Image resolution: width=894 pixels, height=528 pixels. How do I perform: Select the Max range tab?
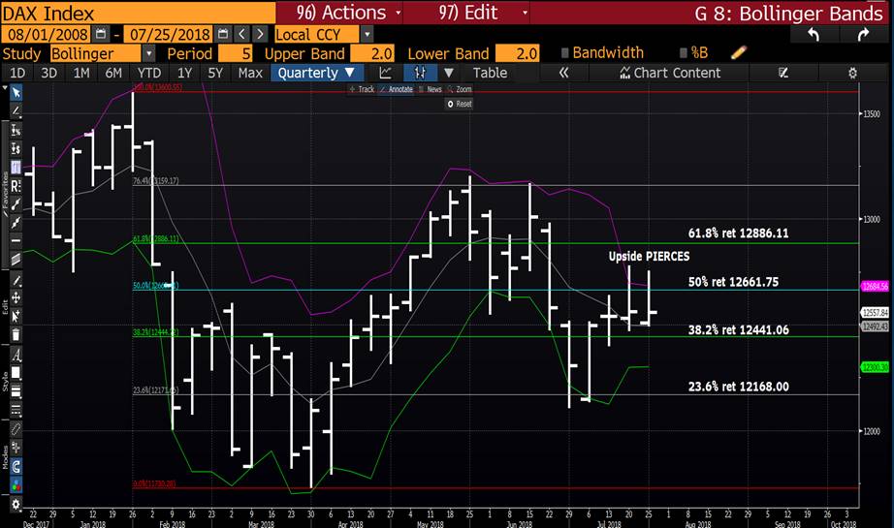(x=250, y=73)
